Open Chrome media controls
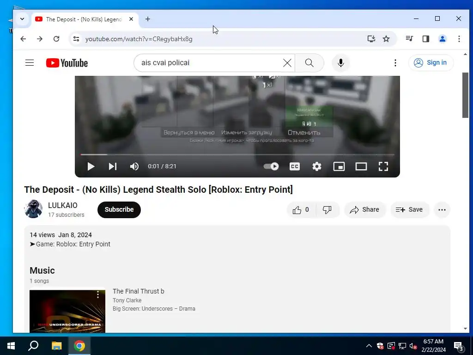 409,39
